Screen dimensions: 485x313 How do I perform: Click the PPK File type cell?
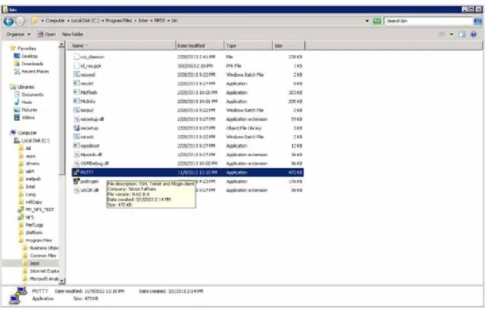[x=233, y=66]
